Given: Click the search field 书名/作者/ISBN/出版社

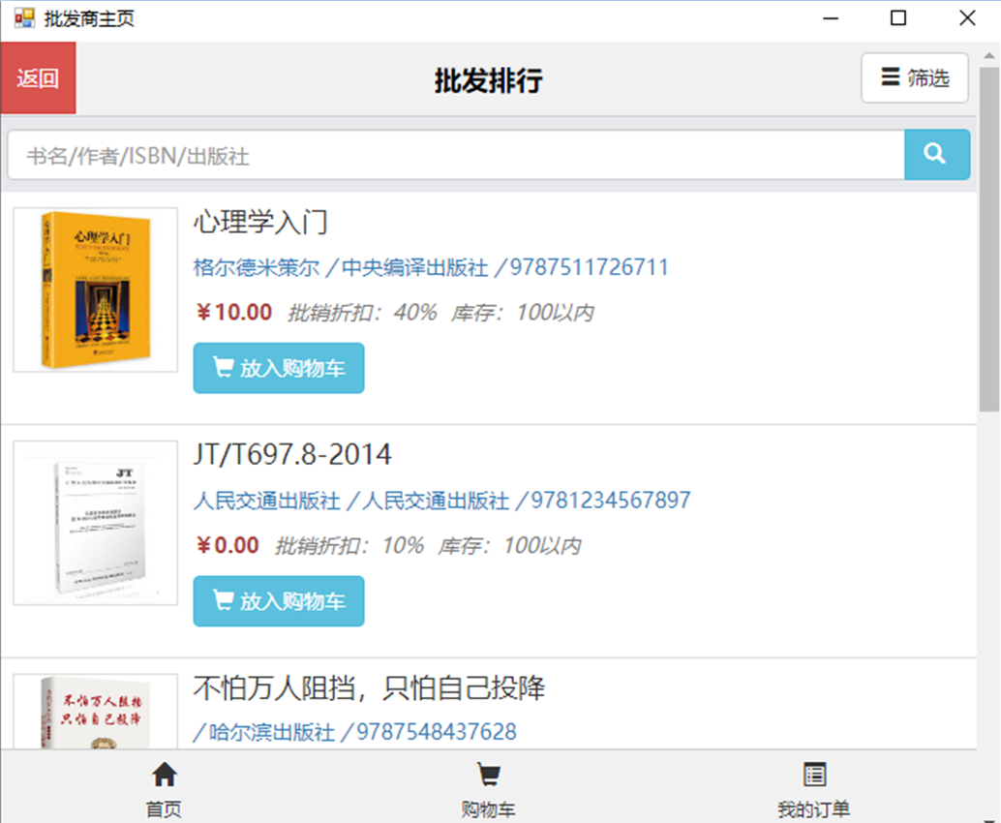Looking at the screenshot, I should (456, 155).
